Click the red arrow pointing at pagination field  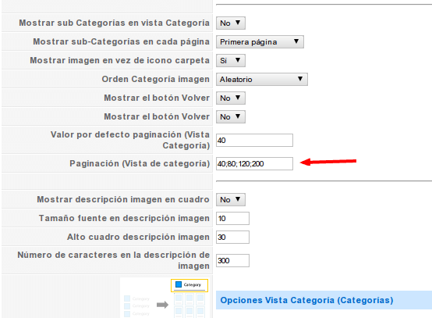coord(328,162)
